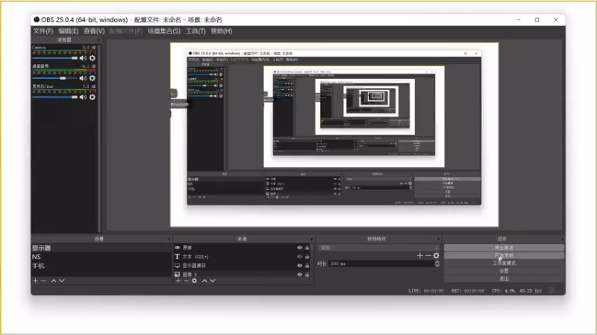Open 设置 from the controls panel
The image size is (597, 335).
(x=504, y=271)
